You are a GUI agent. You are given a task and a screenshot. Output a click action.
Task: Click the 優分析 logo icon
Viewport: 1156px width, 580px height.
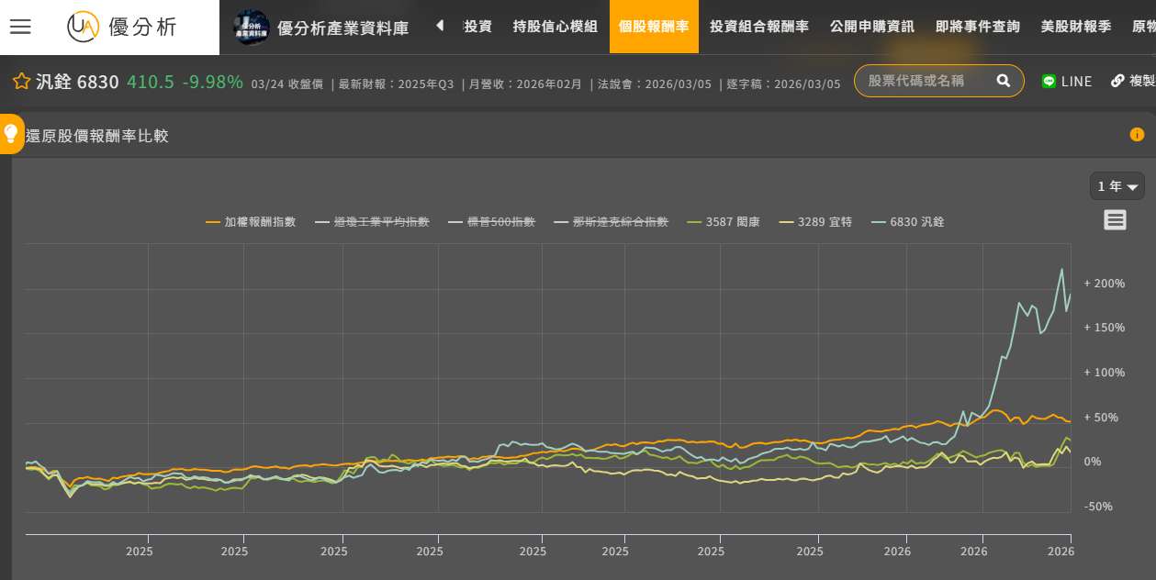[83, 27]
